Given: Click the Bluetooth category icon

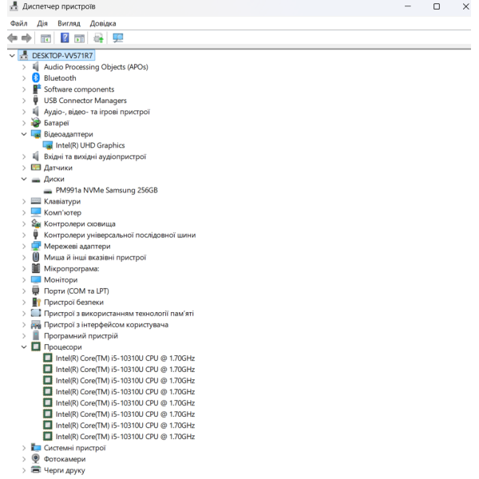Looking at the screenshot, I should point(36,78).
